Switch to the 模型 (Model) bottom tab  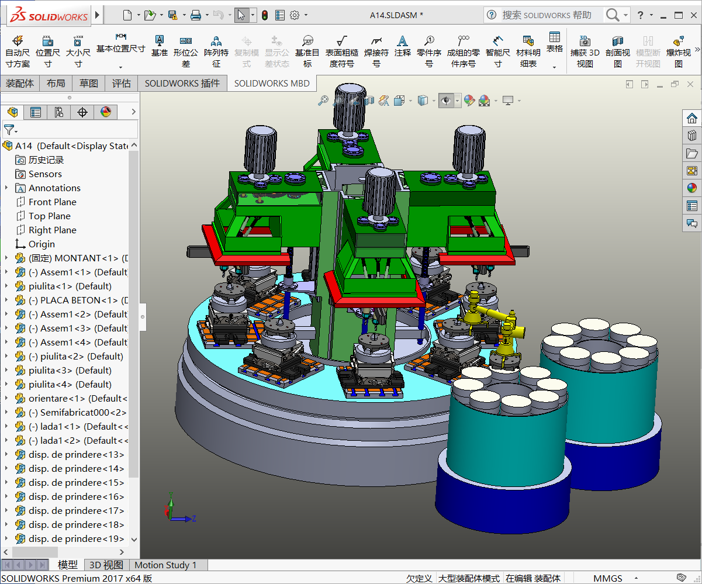coord(68,565)
